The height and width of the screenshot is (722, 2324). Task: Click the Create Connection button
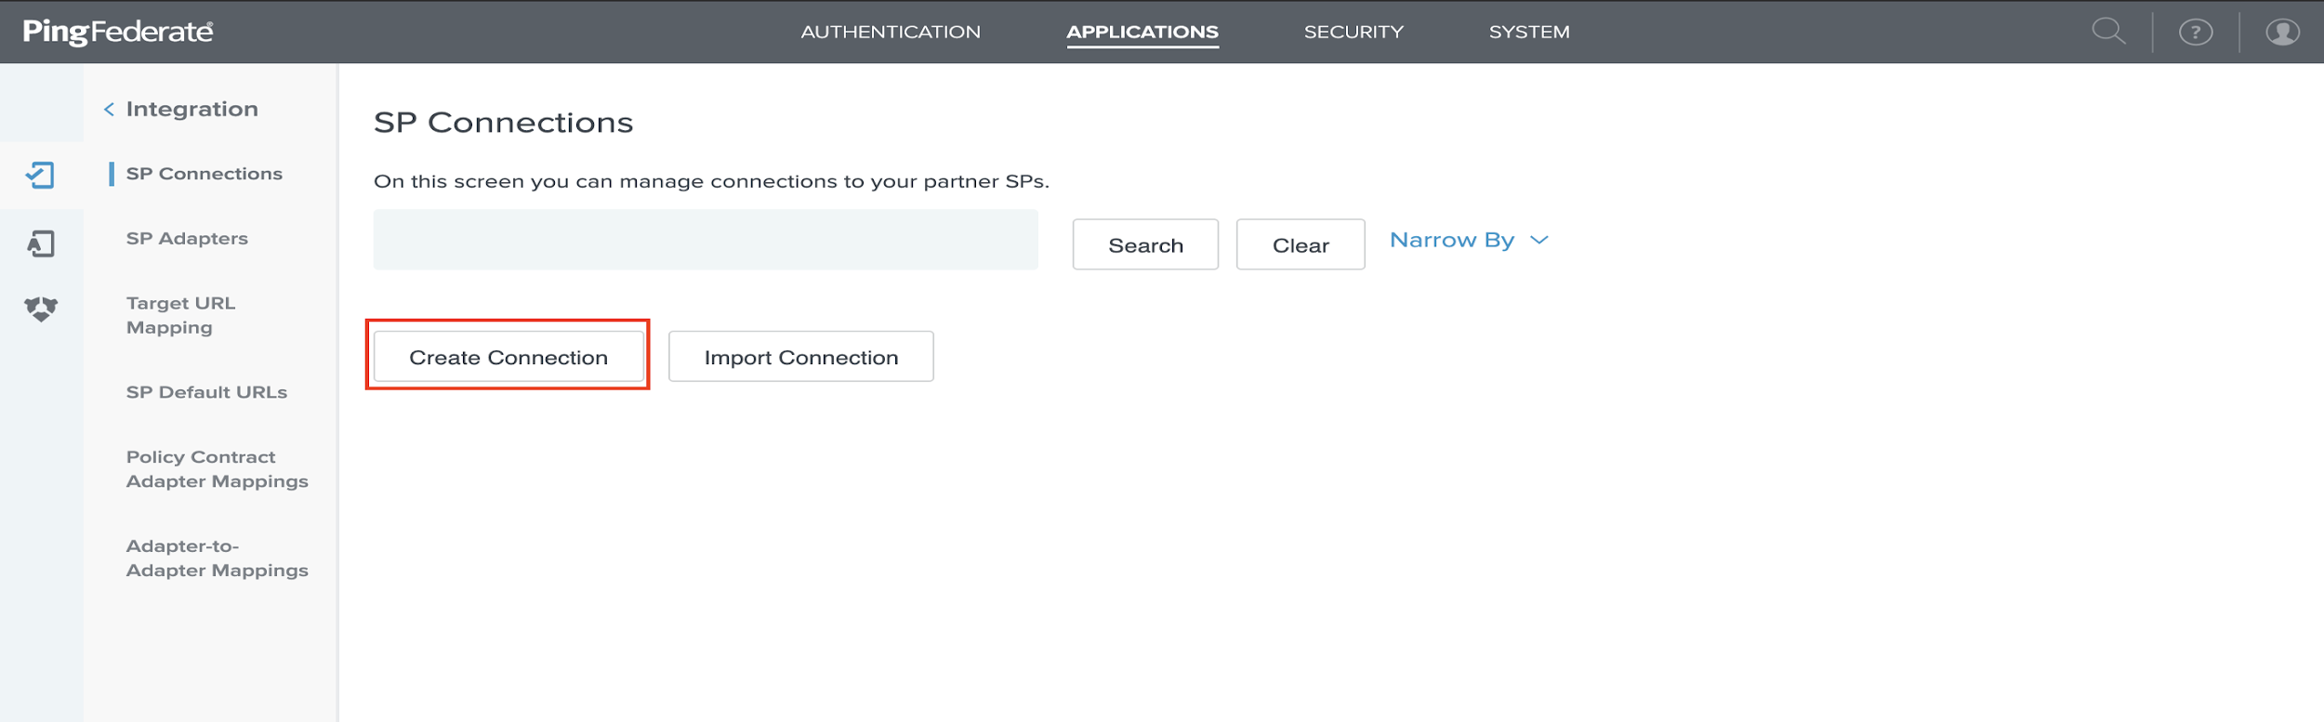508,357
